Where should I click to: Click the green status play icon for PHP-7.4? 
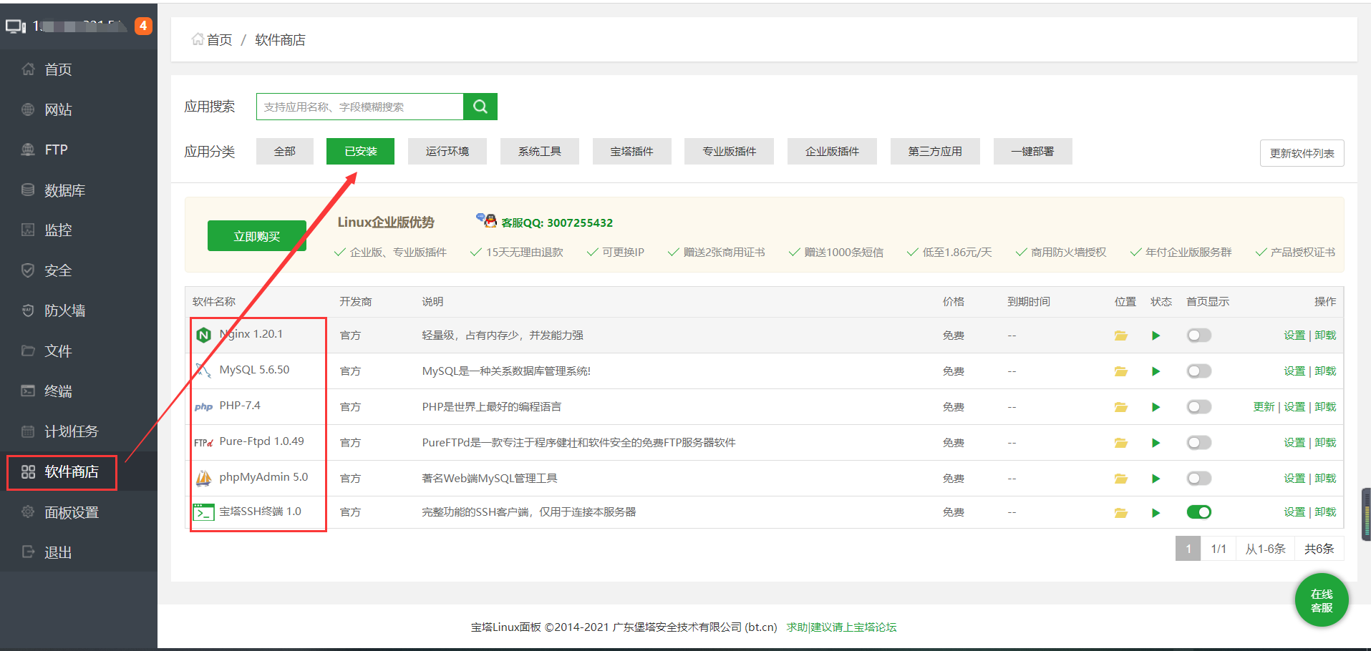pos(1156,407)
